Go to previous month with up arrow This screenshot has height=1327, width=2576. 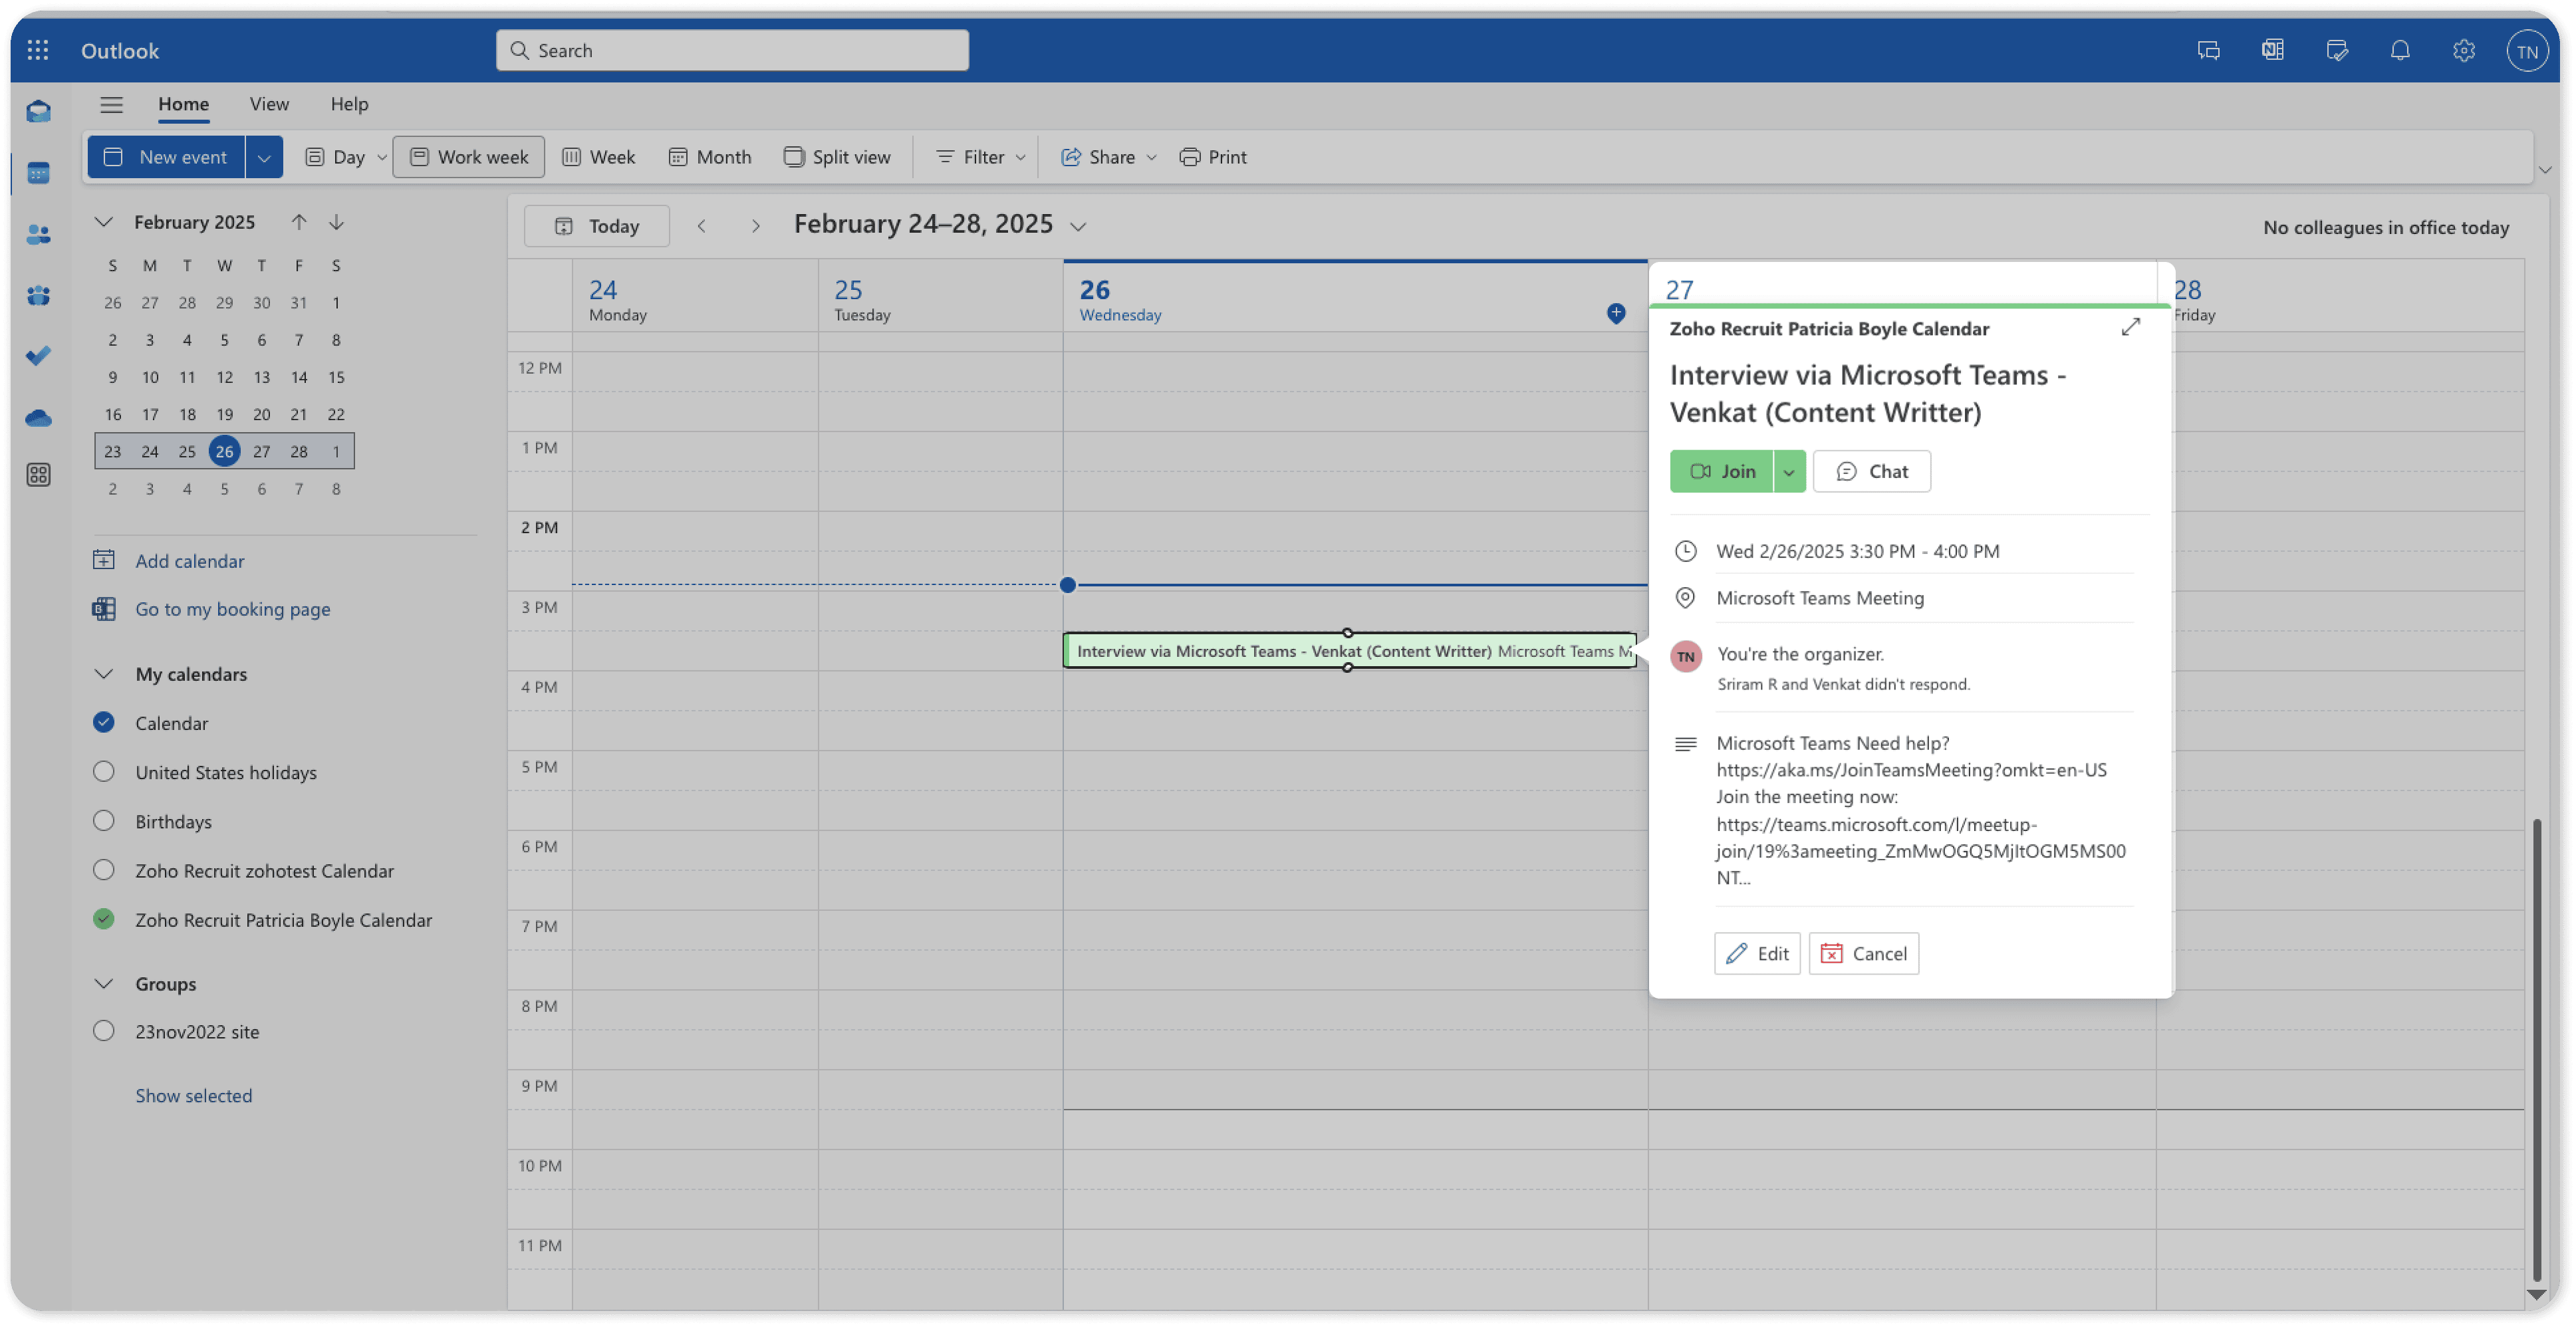click(299, 222)
